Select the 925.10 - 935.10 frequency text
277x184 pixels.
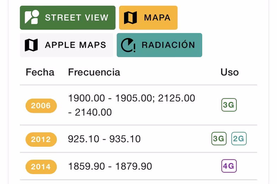[x=104, y=139]
